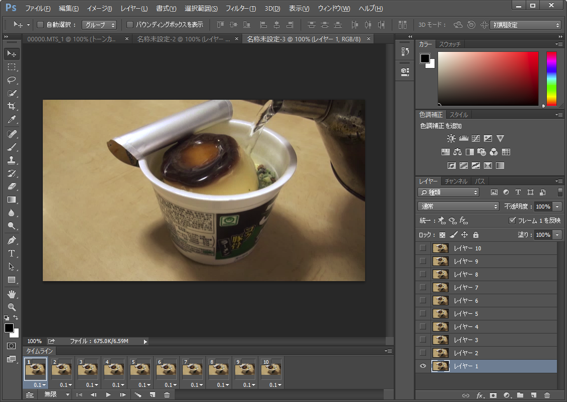The width and height of the screenshot is (567, 402).
Task: Open the layer blend mode 通常 dropdown
Action: [458, 207]
